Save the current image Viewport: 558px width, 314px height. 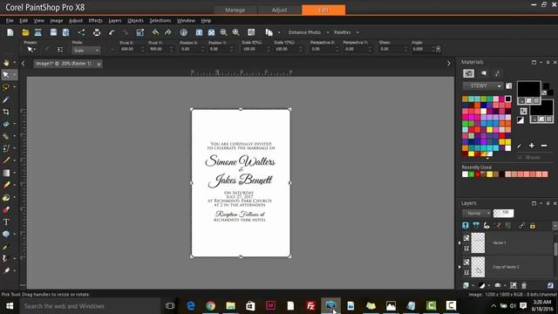(x=53, y=32)
